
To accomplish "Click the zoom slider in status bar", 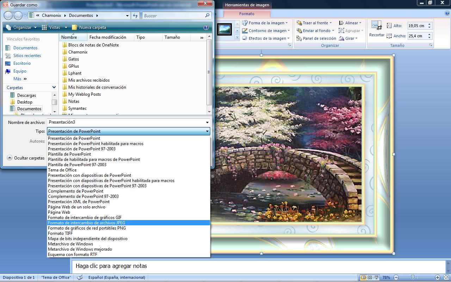I will point(413,277).
